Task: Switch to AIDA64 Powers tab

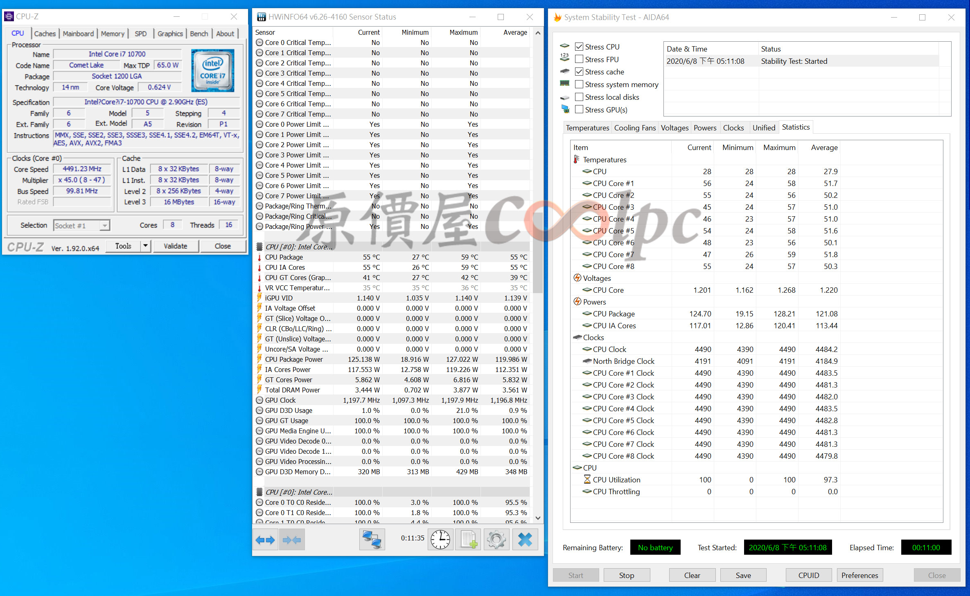Action: [705, 128]
